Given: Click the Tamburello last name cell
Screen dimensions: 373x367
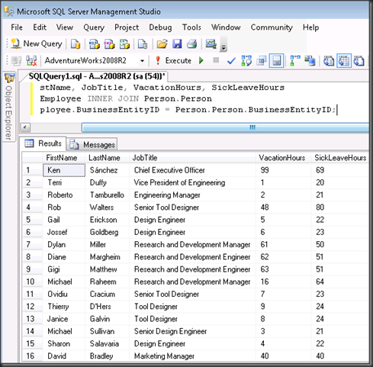Looking at the screenshot, I should point(107,195).
